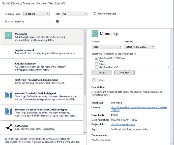Open the Version dropdown Latest stable 2.10.2
The height and width of the screenshot is (145, 174).
(x=139, y=47)
